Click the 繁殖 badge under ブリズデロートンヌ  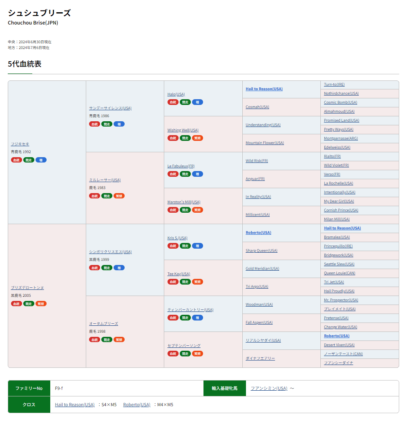41,304
